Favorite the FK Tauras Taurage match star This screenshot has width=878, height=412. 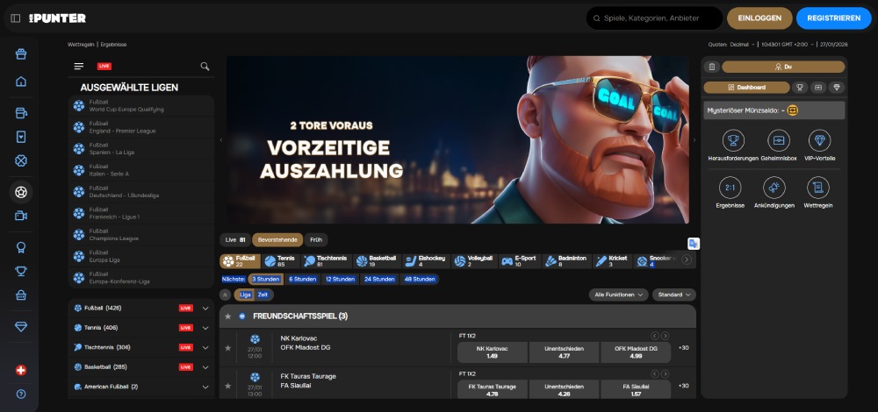pos(228,386)
